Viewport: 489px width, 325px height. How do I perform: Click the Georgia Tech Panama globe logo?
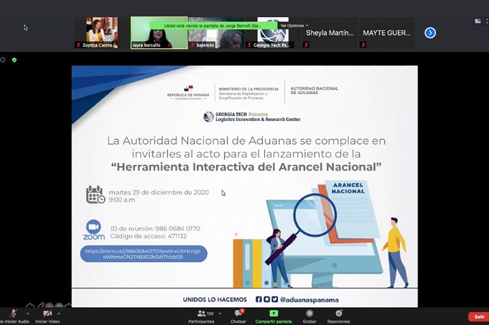[x=208, y=117]
